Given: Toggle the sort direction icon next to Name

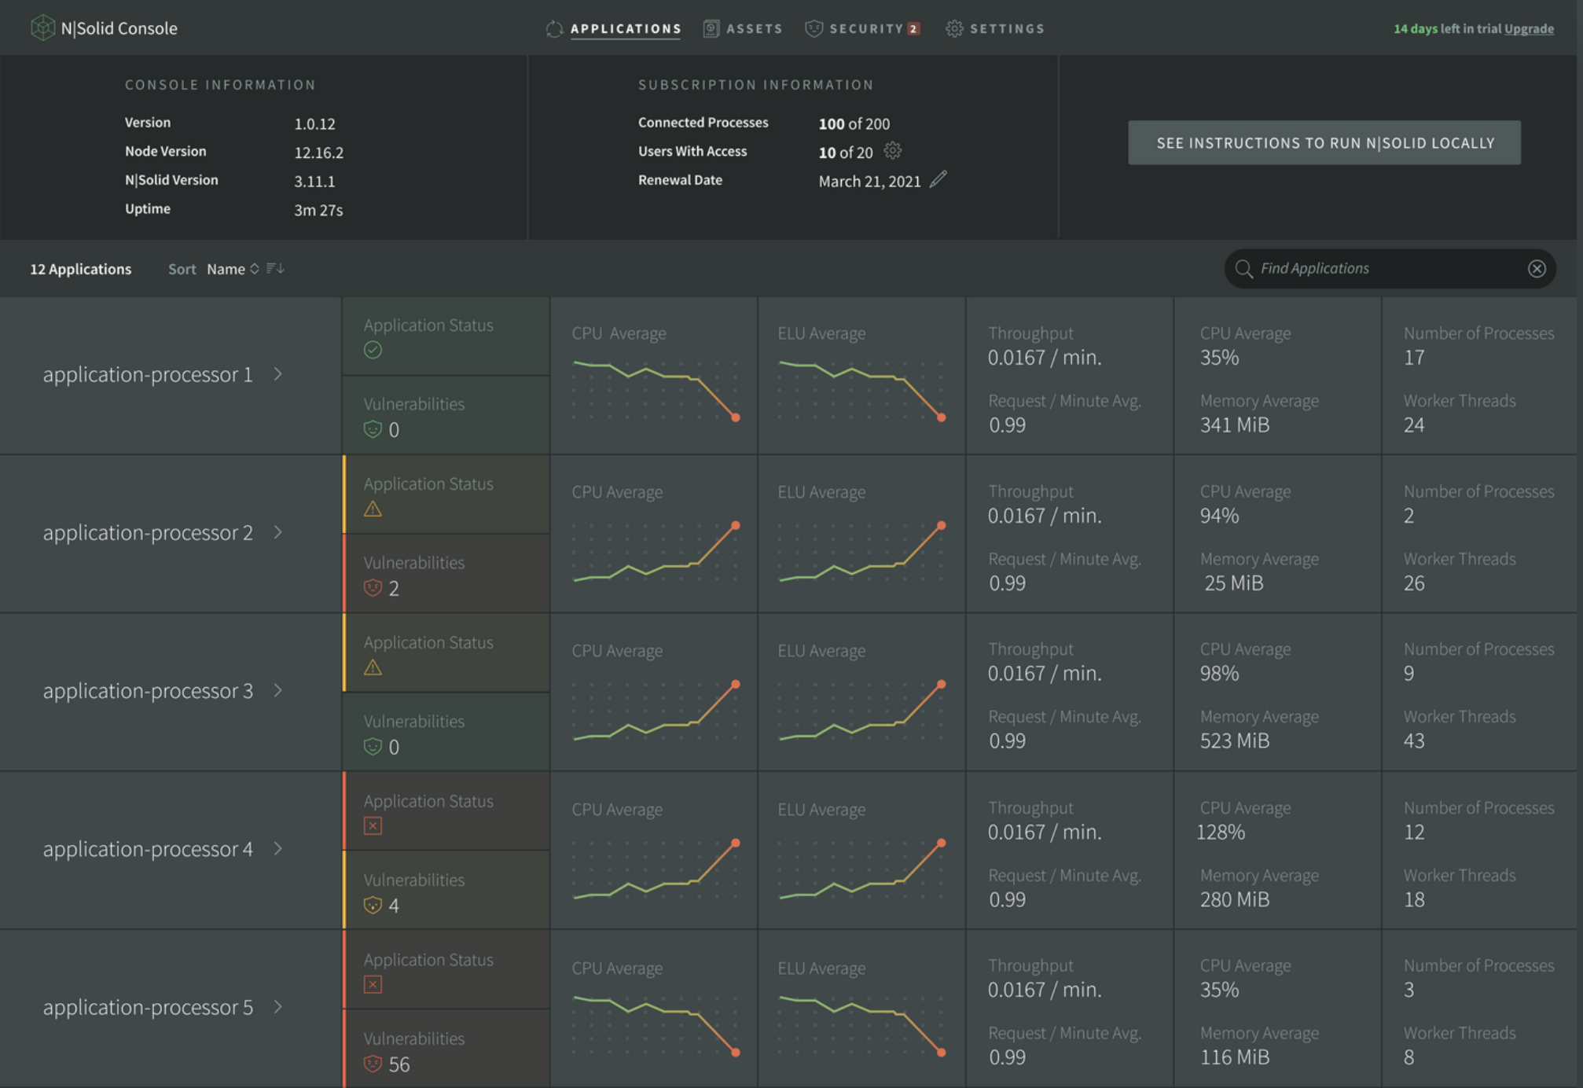Looking at the screenshot, I should (x=275, y=269).
